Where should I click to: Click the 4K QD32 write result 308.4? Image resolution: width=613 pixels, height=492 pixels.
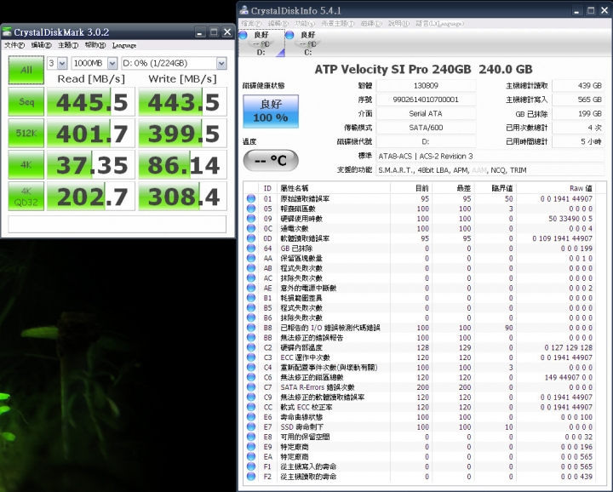click(x=182, y=196)
